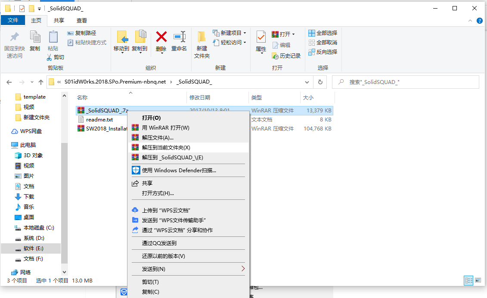
Task: Expand the Open button dropdown arrow
Action: point(294,34)
